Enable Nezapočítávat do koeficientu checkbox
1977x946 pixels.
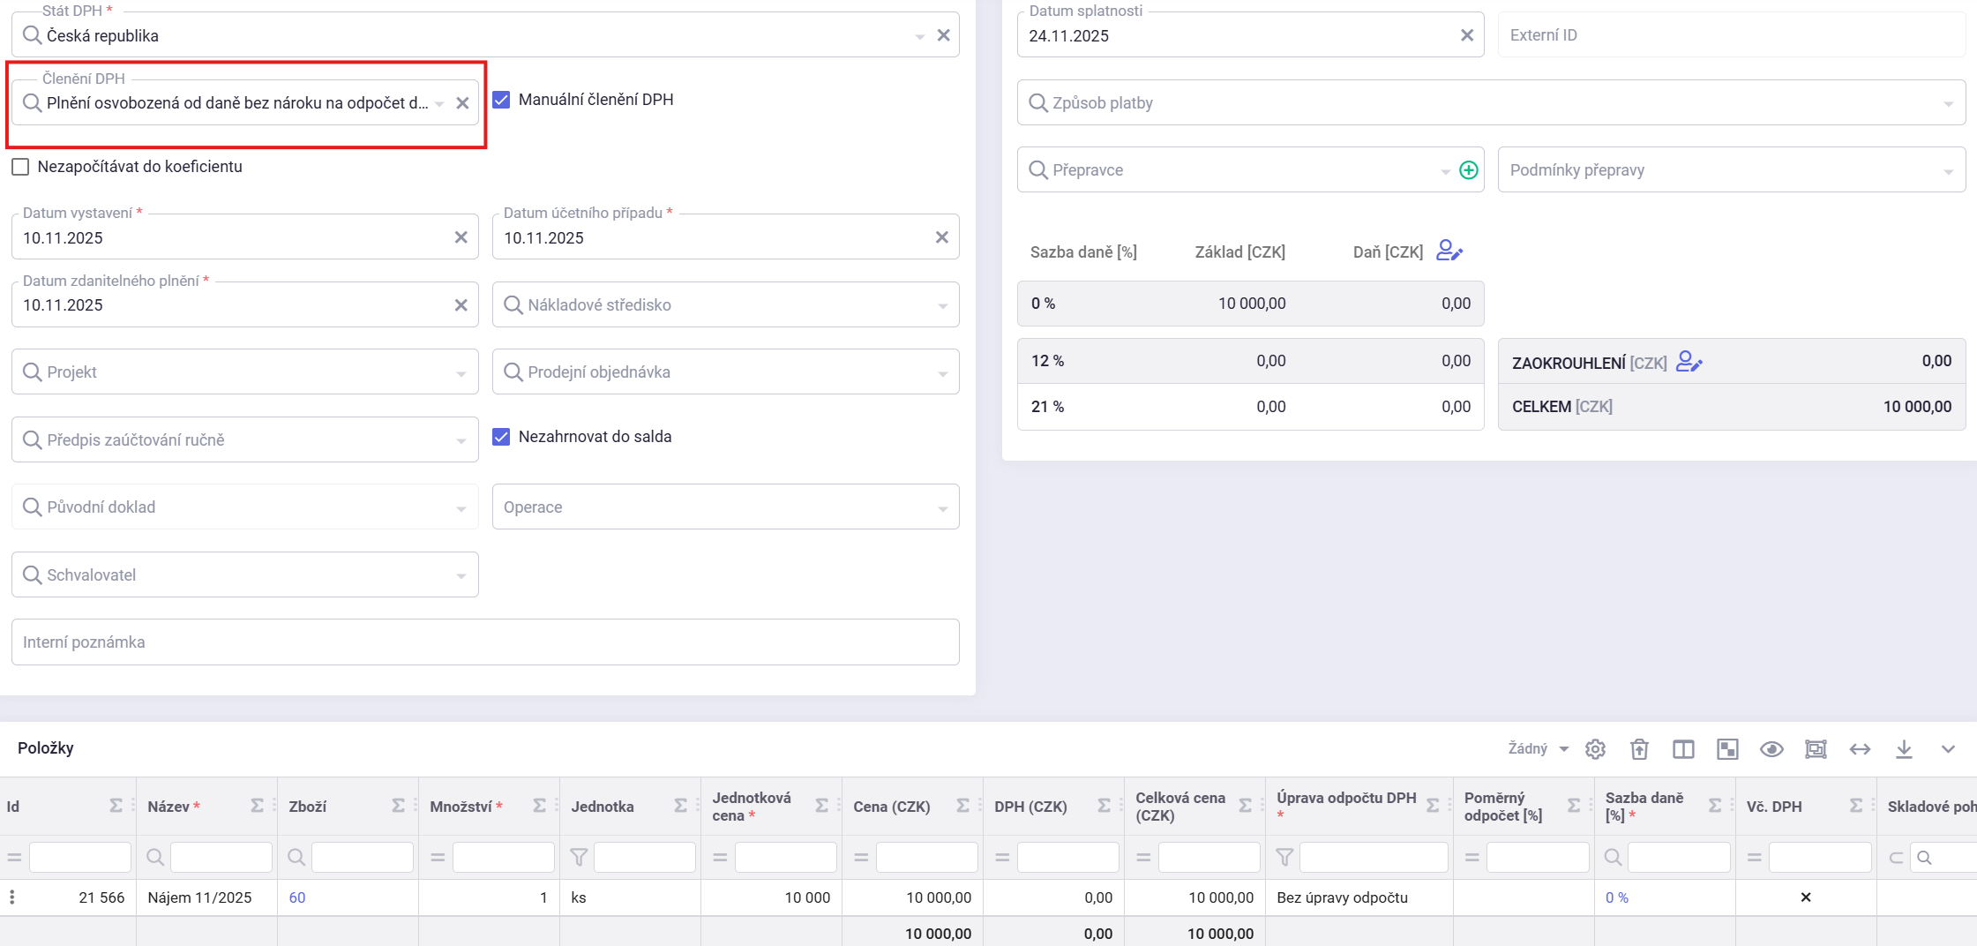pos(20,167)
